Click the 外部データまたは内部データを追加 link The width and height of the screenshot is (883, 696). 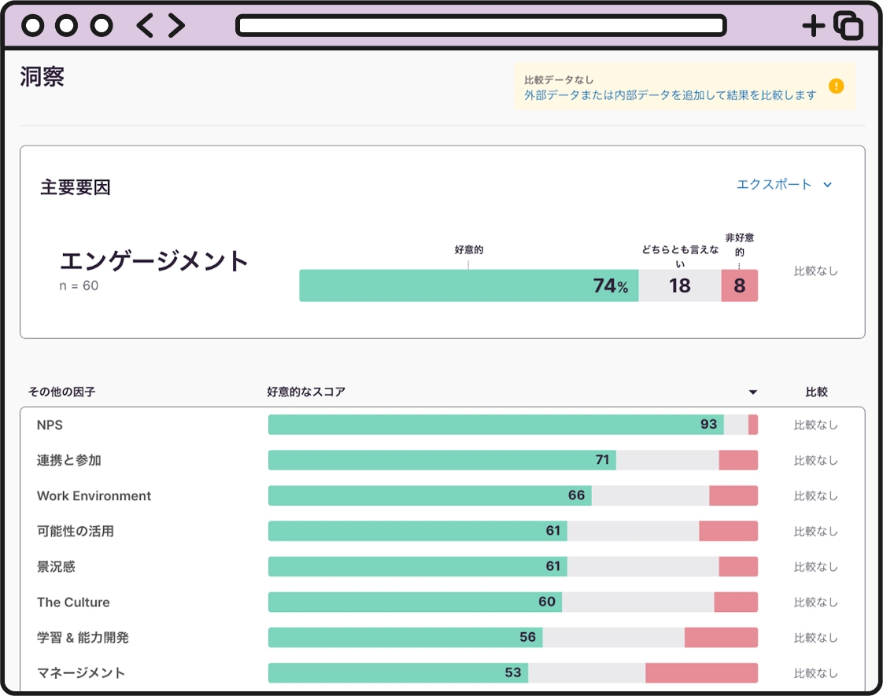coord(671,95)
